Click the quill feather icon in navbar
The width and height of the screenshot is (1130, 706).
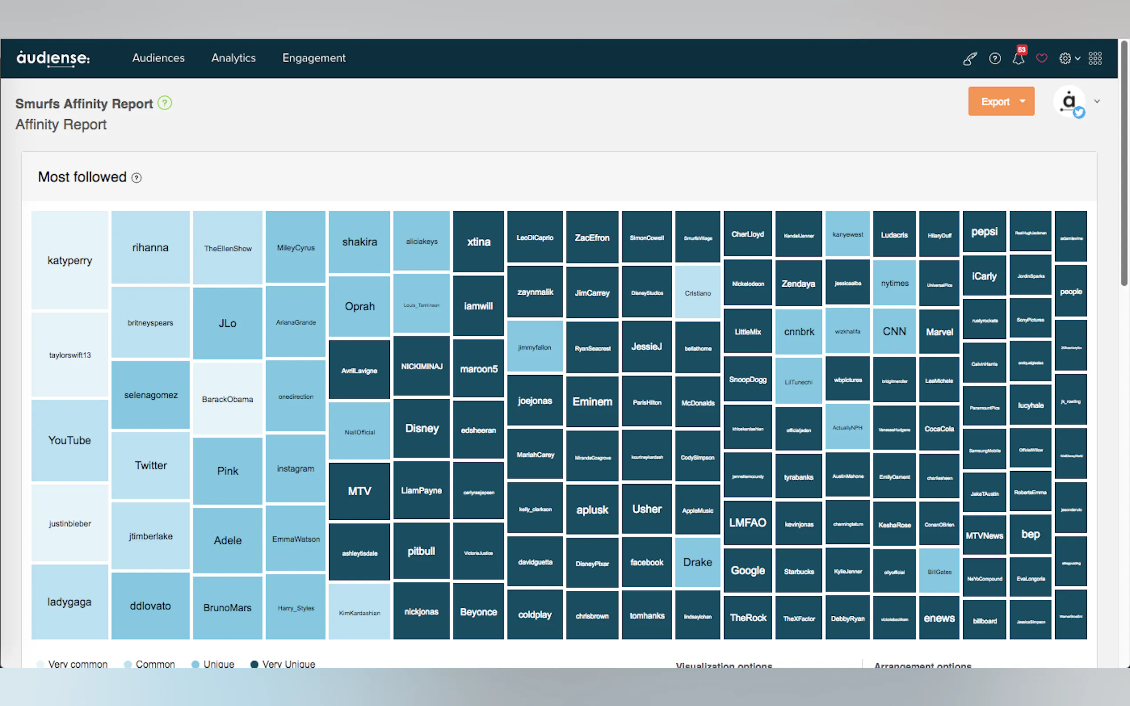970,58
